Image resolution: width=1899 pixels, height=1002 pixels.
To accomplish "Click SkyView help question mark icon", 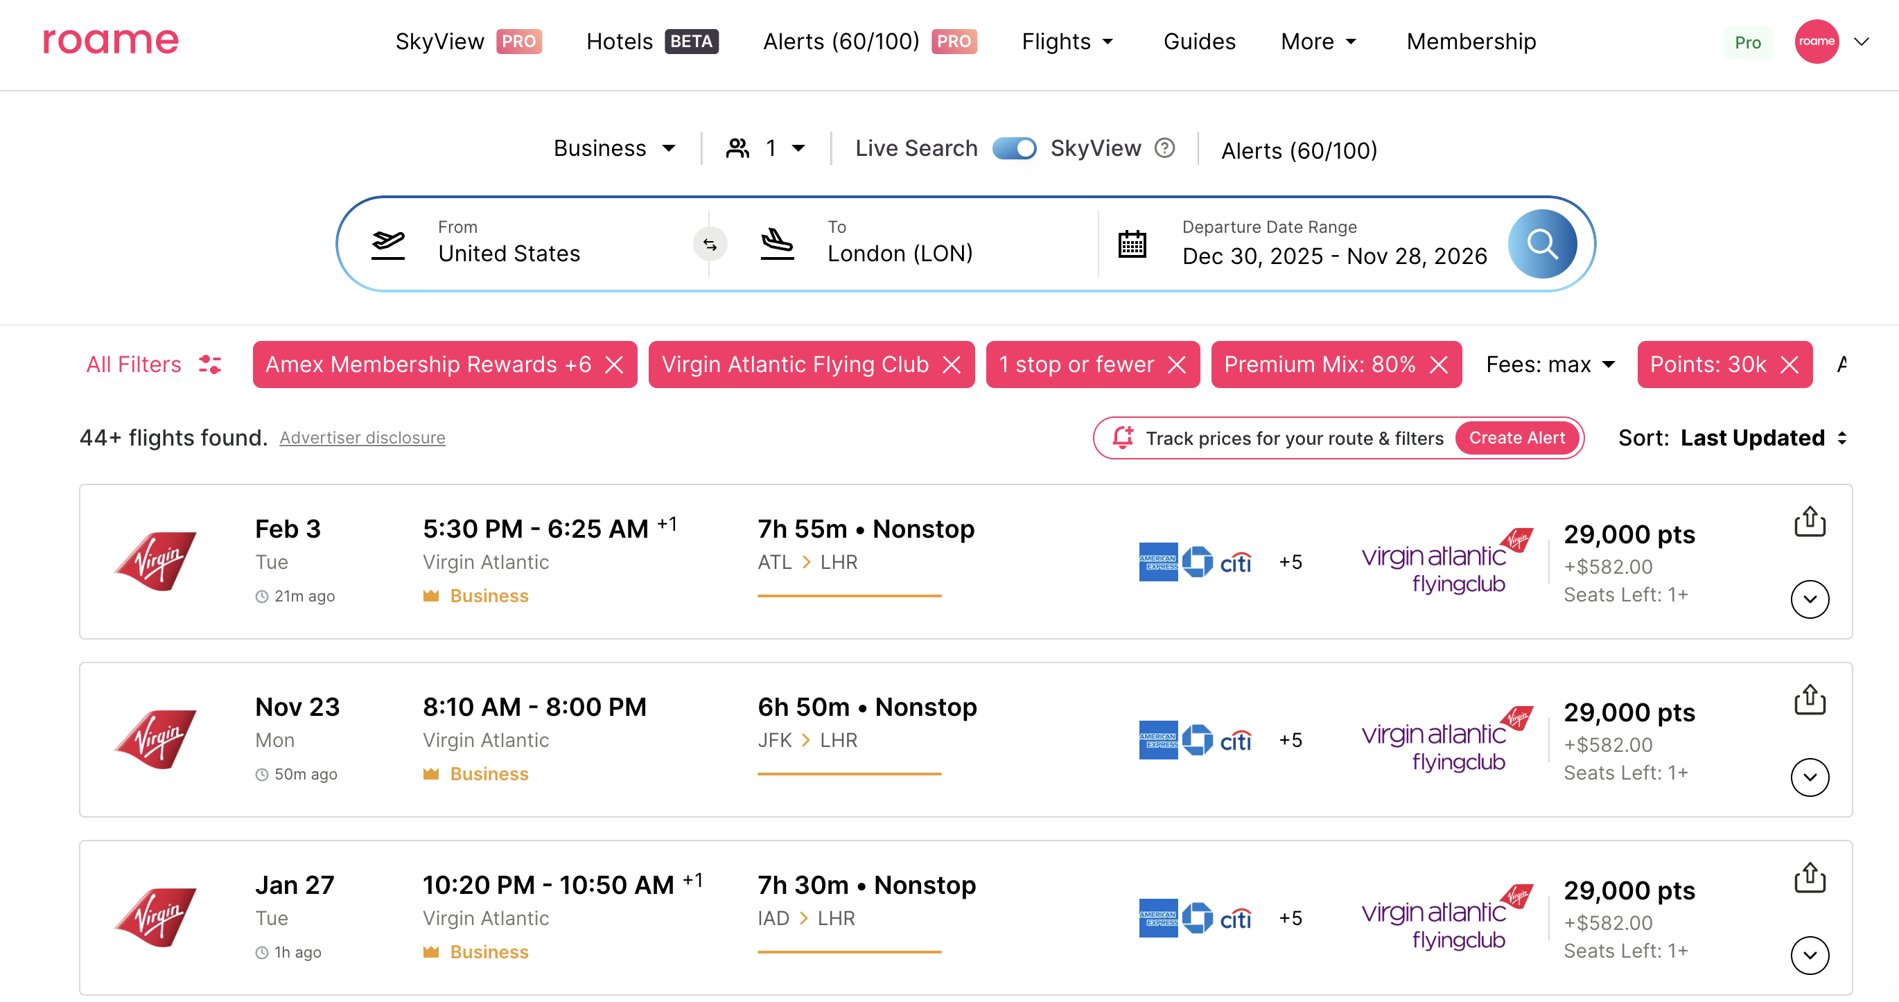I will (1165, 148).
